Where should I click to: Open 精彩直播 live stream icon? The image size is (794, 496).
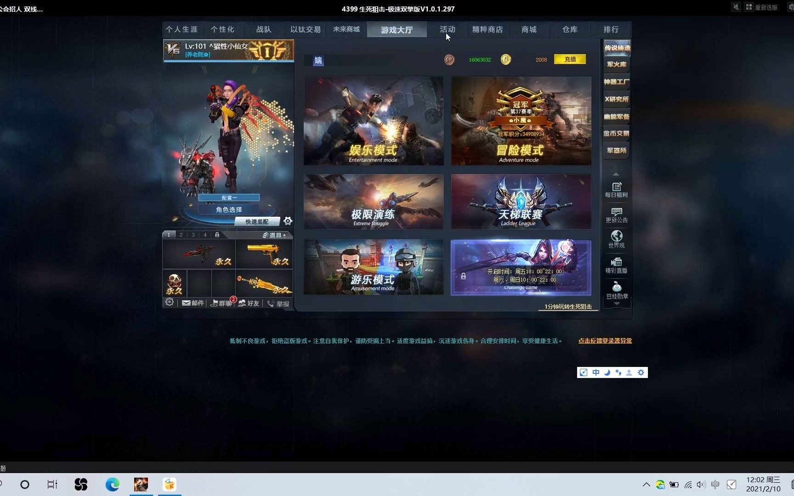click(x=617, y=266)
